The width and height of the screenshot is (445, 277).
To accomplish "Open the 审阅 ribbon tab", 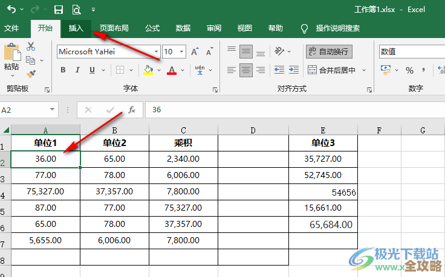I will coord(213,28).
